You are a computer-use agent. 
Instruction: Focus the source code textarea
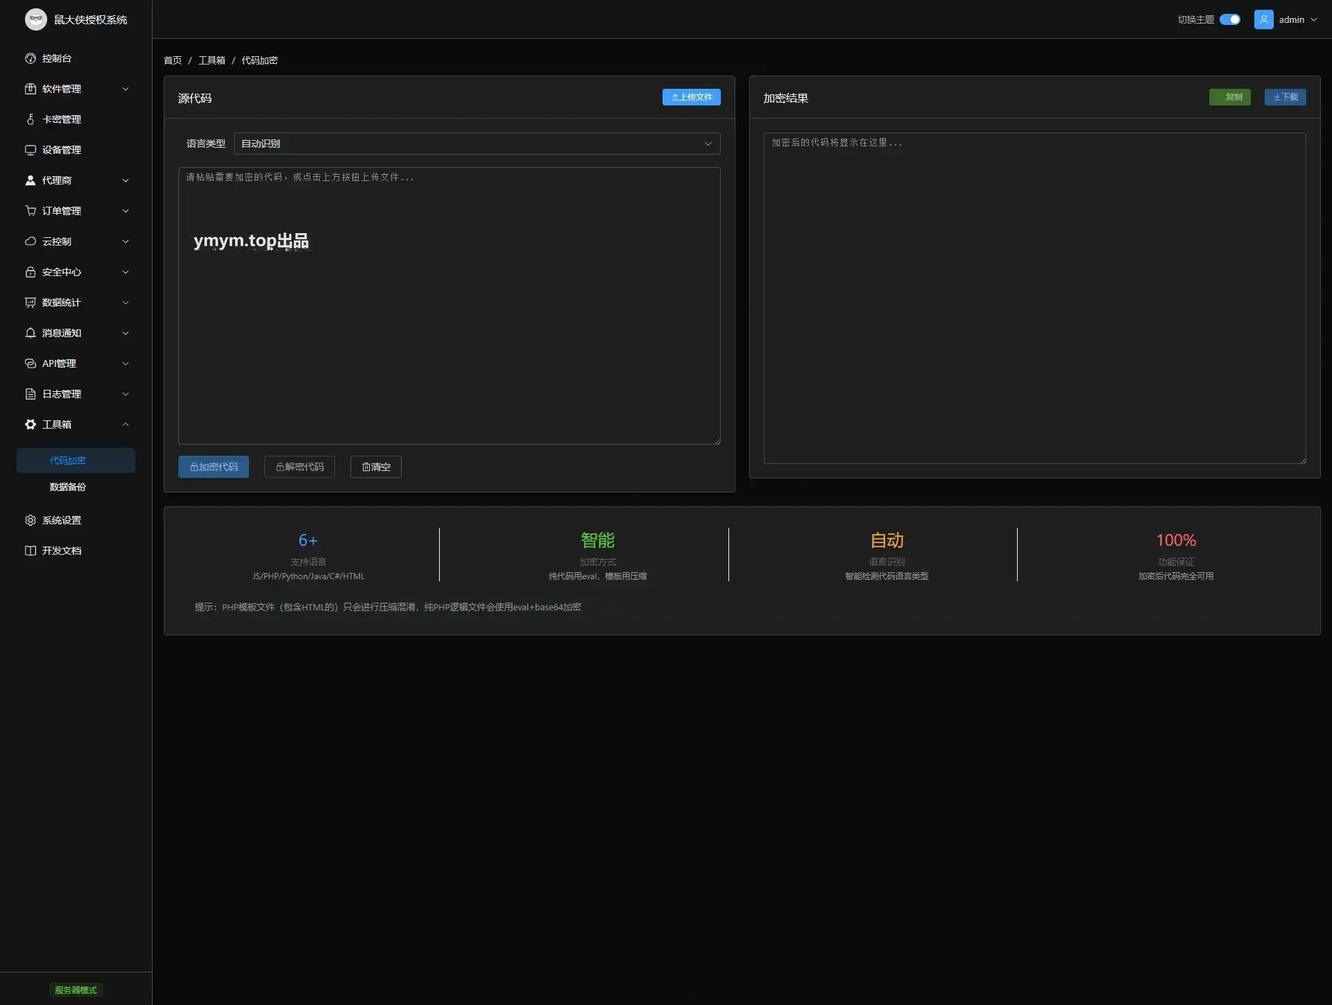pyautogui.click(x=450, y=306)
